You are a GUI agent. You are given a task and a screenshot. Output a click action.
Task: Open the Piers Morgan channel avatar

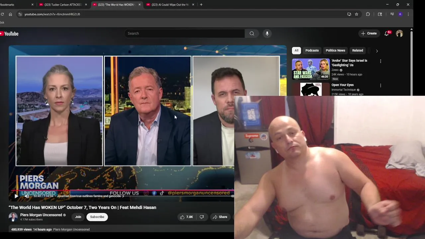13,217
